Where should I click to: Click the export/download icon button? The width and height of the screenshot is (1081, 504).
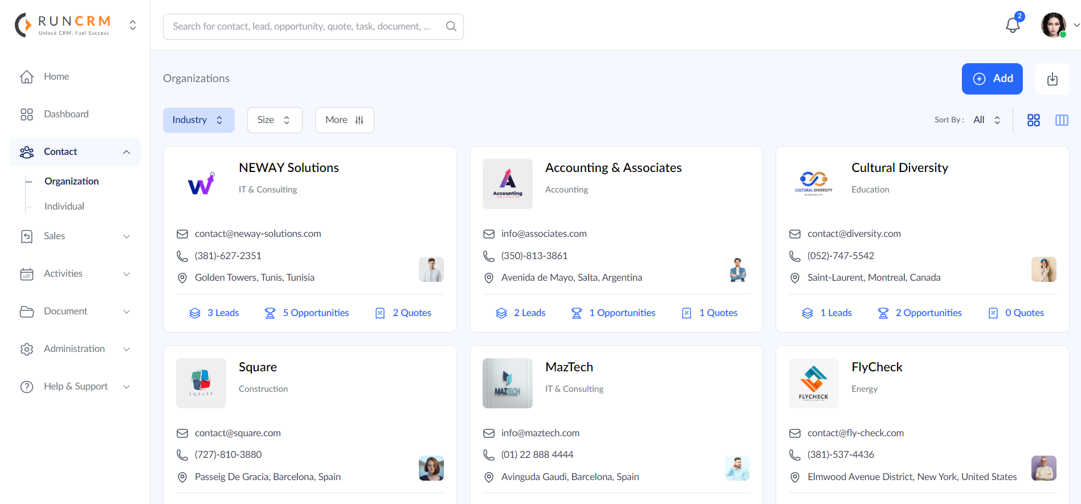click(x=1052, y=79)
